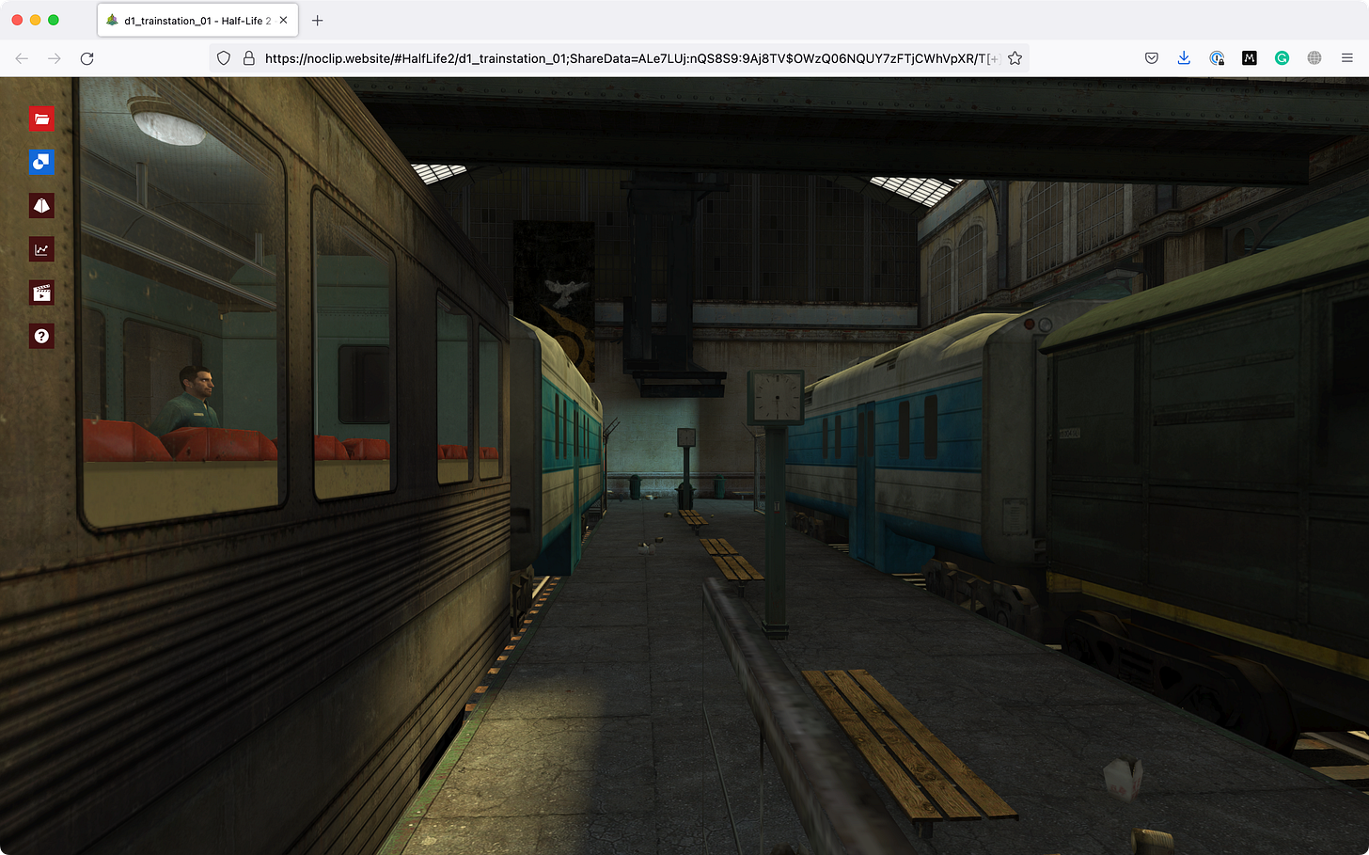Image resolution: width=1369 pixels, height=855 pixels.
Task: Close the d1_trainstation_01 tab
Action: [x=283, y=20]
